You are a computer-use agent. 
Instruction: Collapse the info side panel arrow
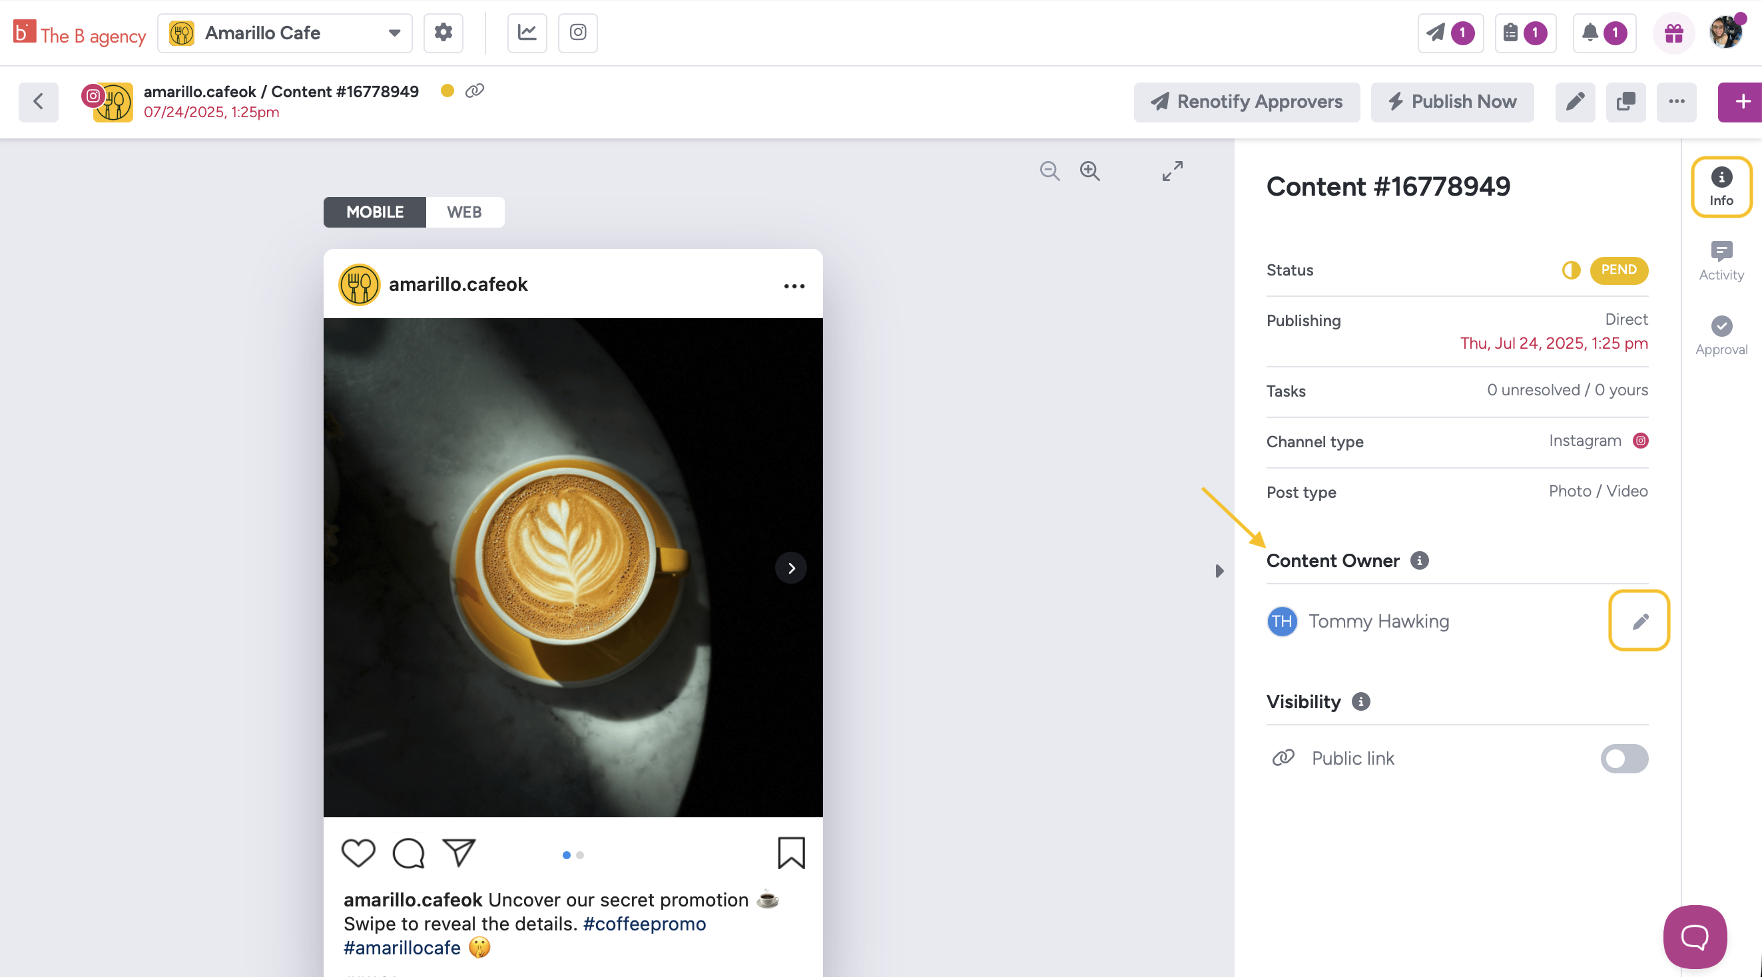click(1219, 571)
